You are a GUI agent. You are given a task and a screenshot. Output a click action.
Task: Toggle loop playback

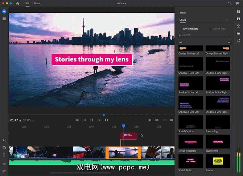tap(157, 120)
